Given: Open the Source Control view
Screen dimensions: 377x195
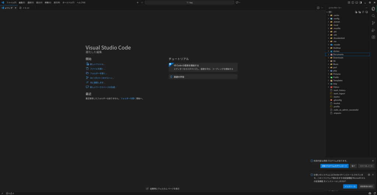Looking at the screenshot, I should [x=373, y=23].
